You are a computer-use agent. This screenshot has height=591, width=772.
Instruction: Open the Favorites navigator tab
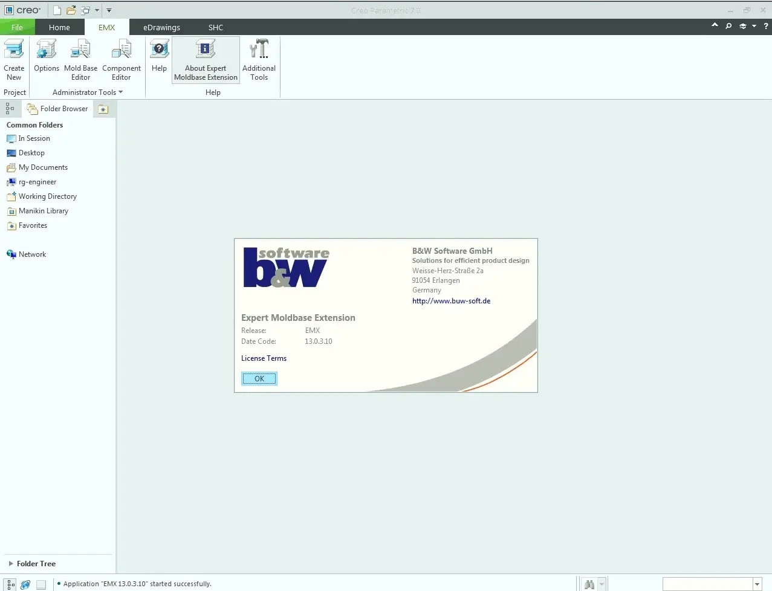click(x=103, y=109)
